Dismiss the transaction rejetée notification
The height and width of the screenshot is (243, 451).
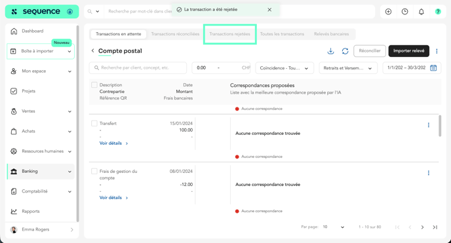click(x=269, y=9)
